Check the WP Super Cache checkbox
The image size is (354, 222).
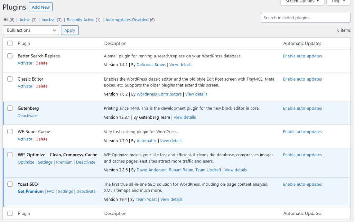(10, 131)
